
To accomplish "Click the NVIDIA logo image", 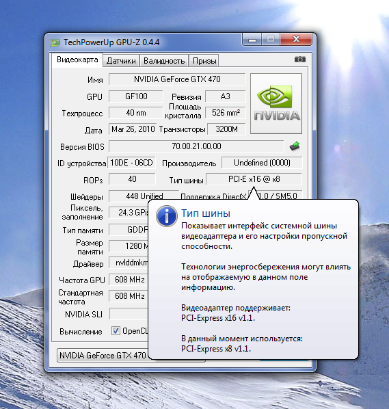I will pyautogui.click(x=276, y=103).
